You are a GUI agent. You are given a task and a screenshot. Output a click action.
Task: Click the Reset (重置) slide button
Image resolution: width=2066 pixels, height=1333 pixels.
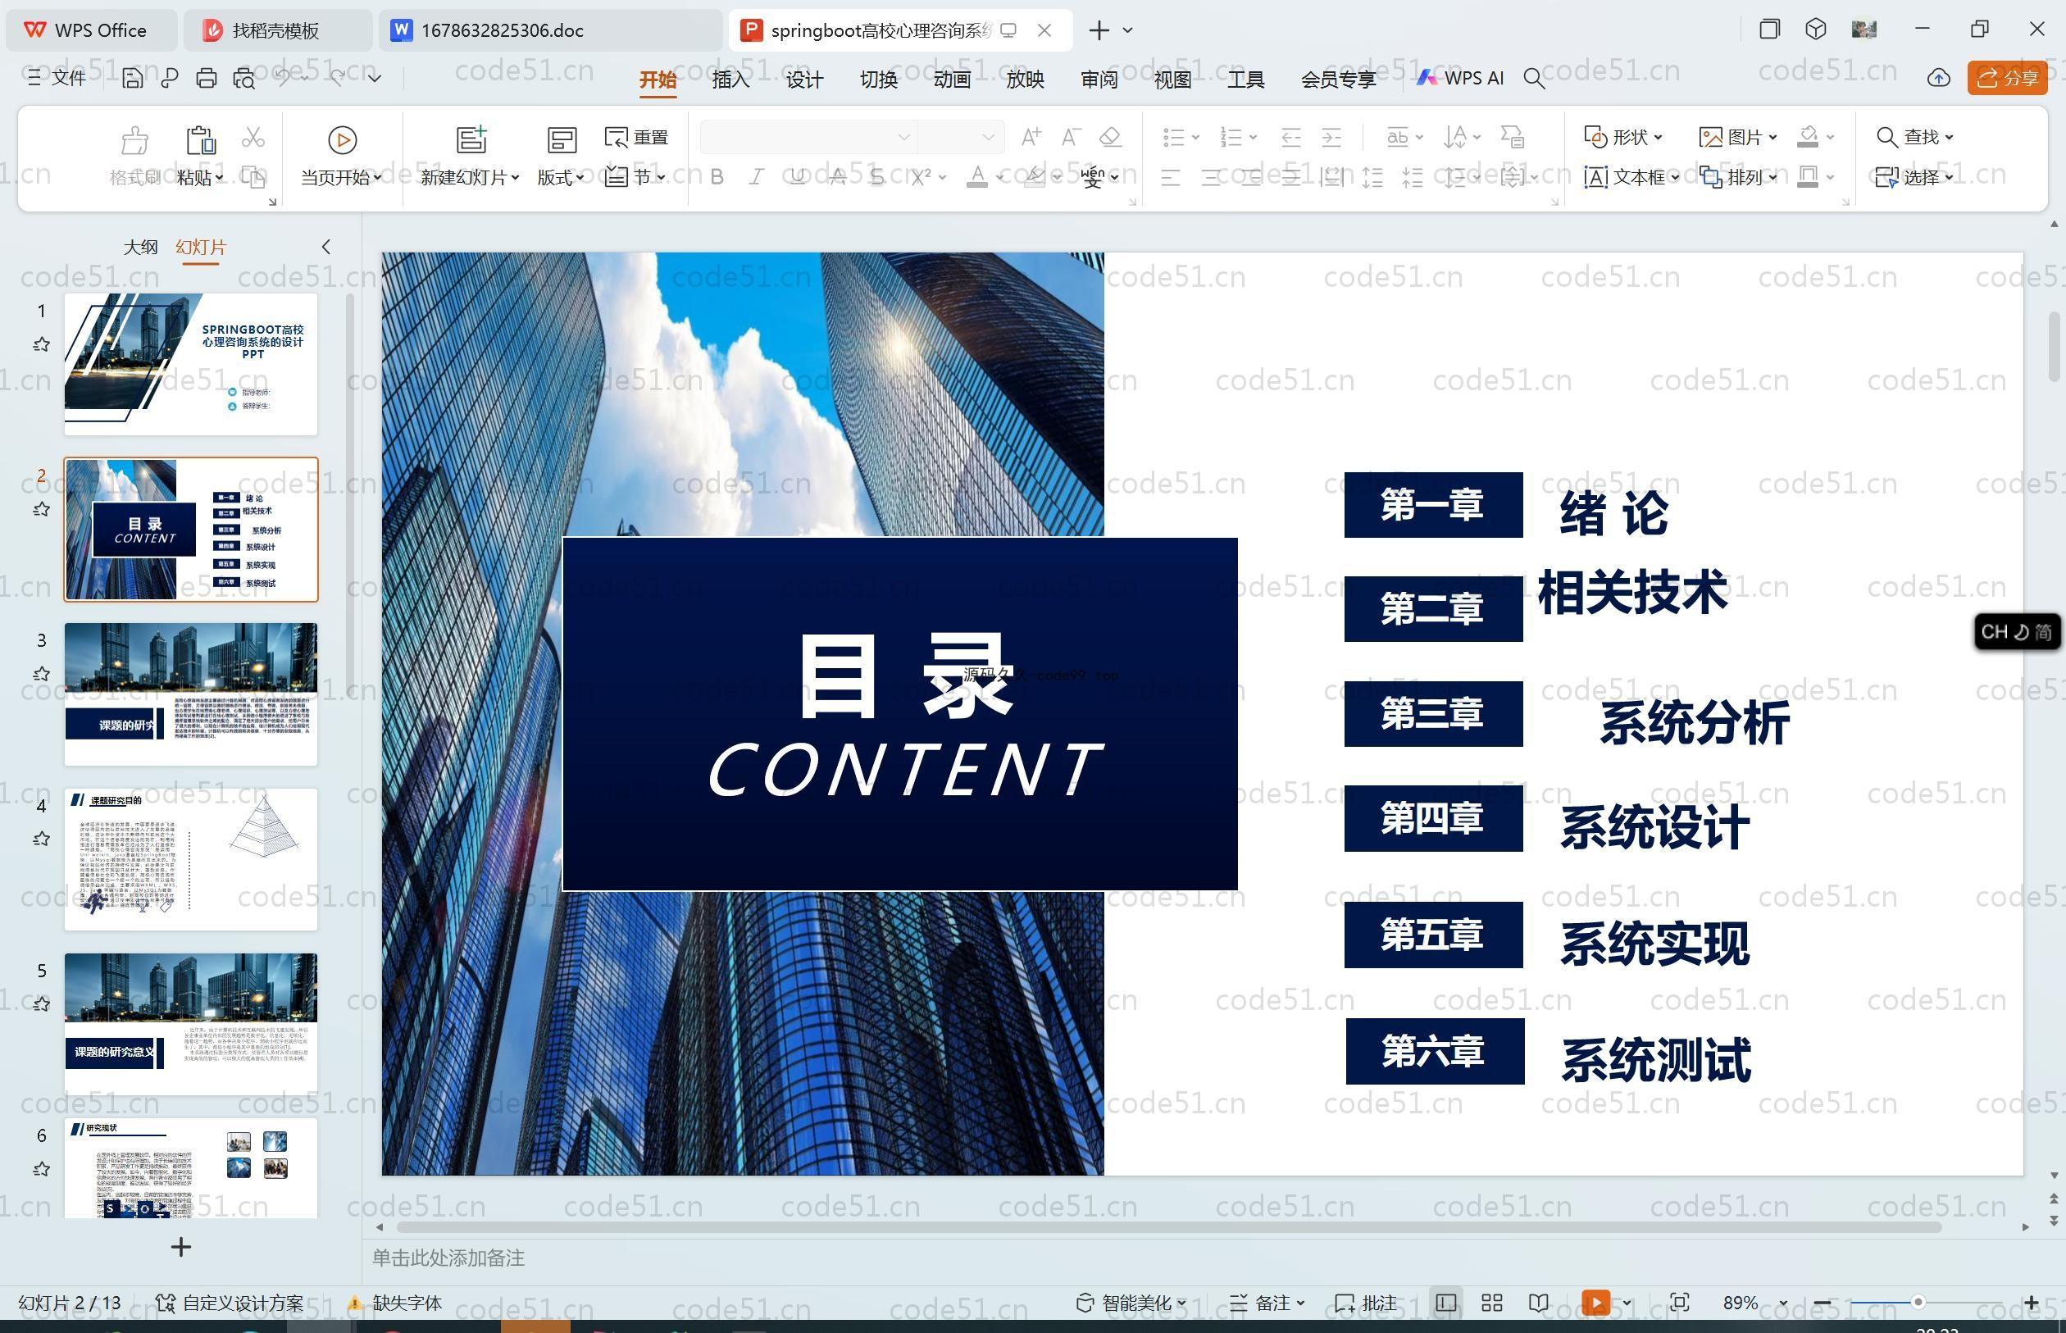(636, 137)
